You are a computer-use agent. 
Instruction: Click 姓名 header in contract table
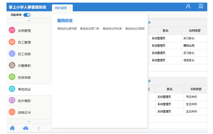(166, 31)
